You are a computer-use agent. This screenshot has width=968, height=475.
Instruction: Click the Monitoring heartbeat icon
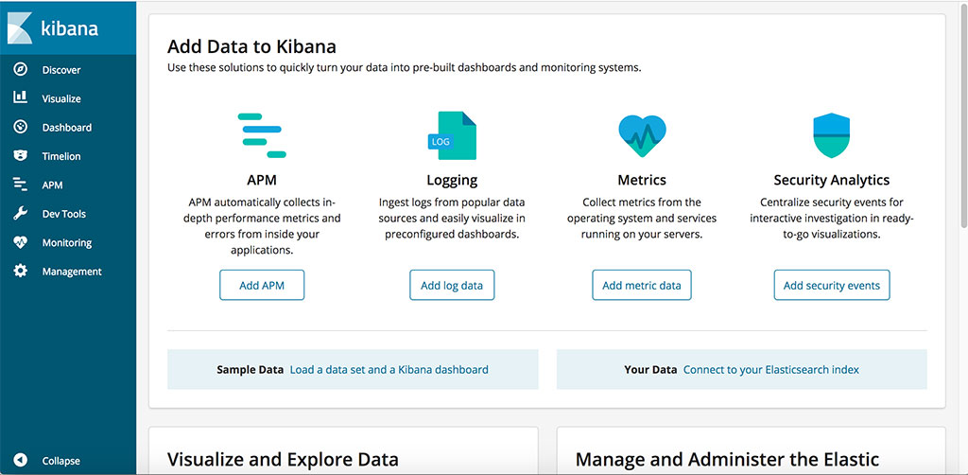coord(21,242)
